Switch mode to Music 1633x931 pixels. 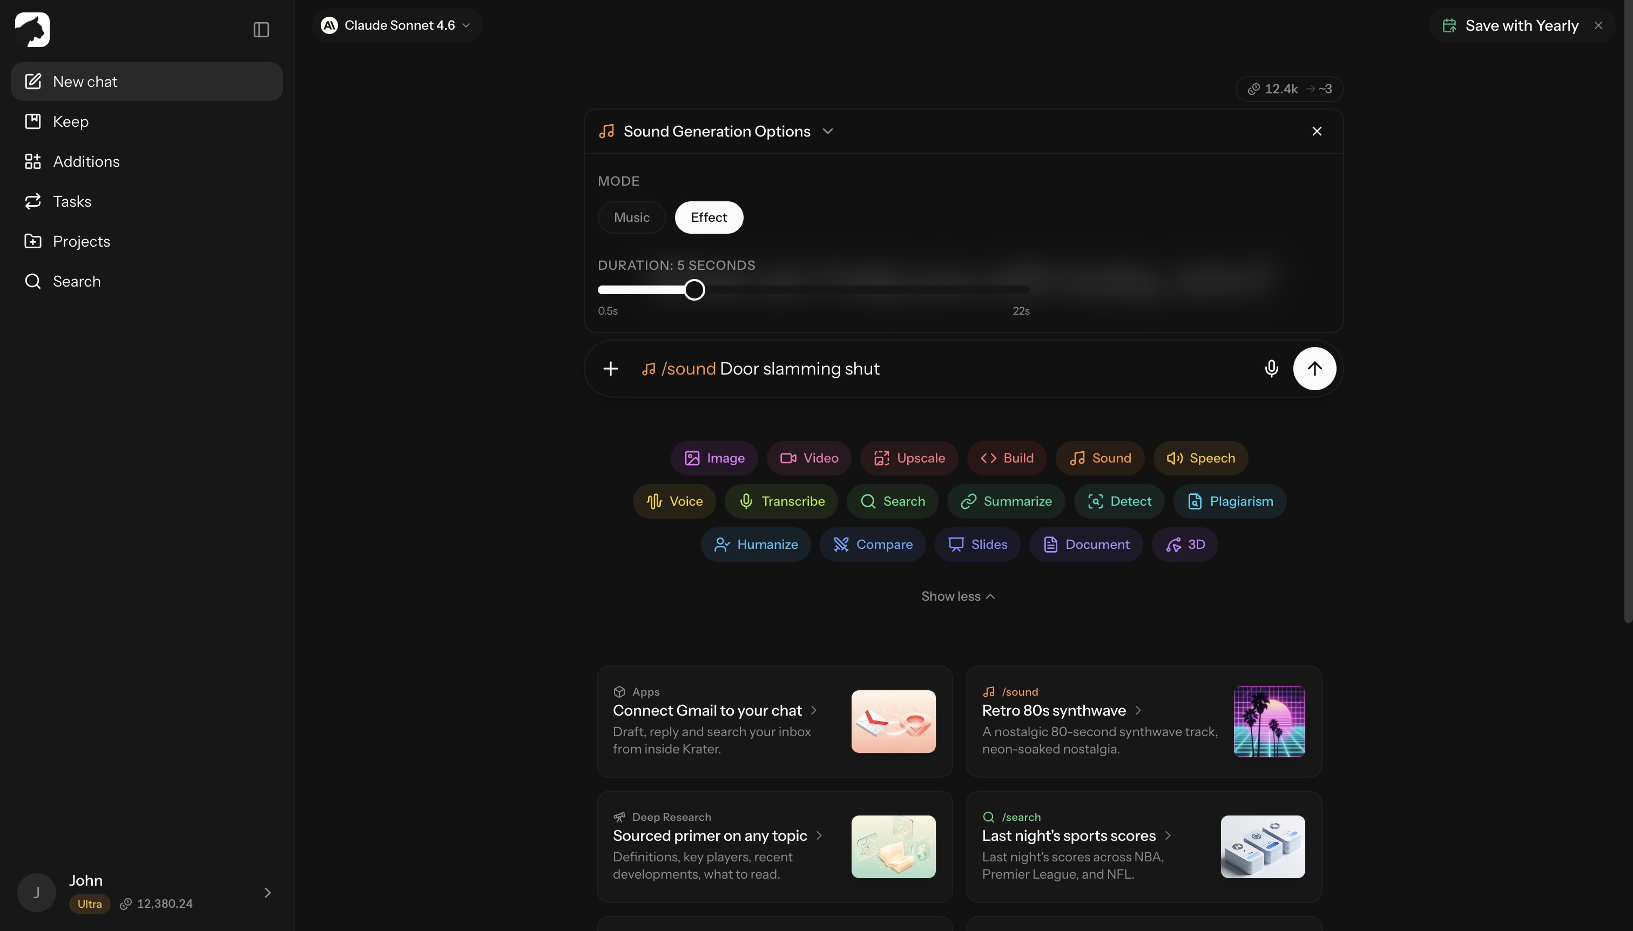coord(631,218)
